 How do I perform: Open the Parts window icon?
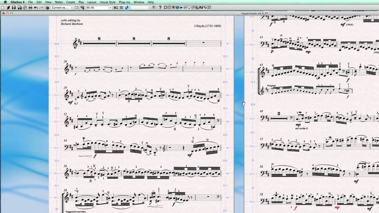tap(193, 8)
